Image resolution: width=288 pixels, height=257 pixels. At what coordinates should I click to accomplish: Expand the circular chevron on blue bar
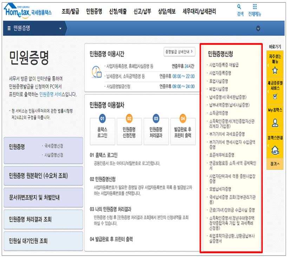(258, 28)
